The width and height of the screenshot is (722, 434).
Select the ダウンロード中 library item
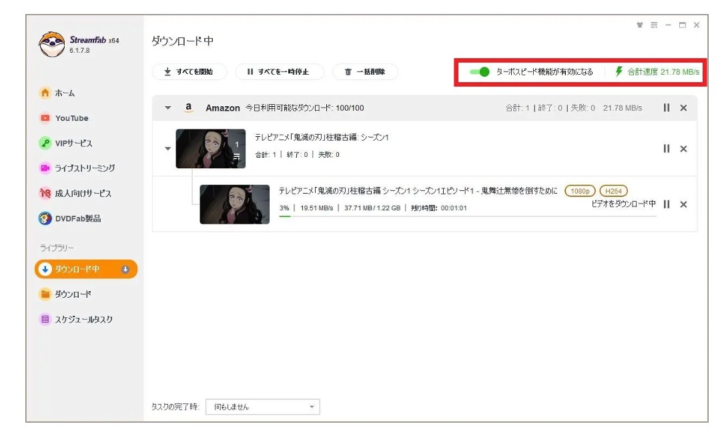(86, 269)
